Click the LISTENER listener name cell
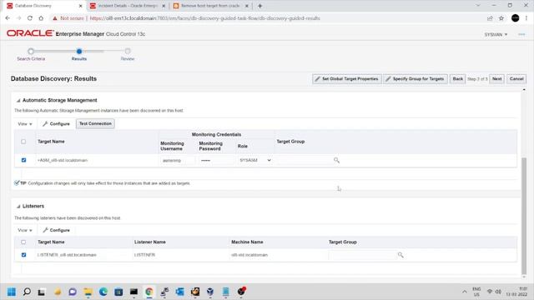The image size is (534, 300). point(144,255)
